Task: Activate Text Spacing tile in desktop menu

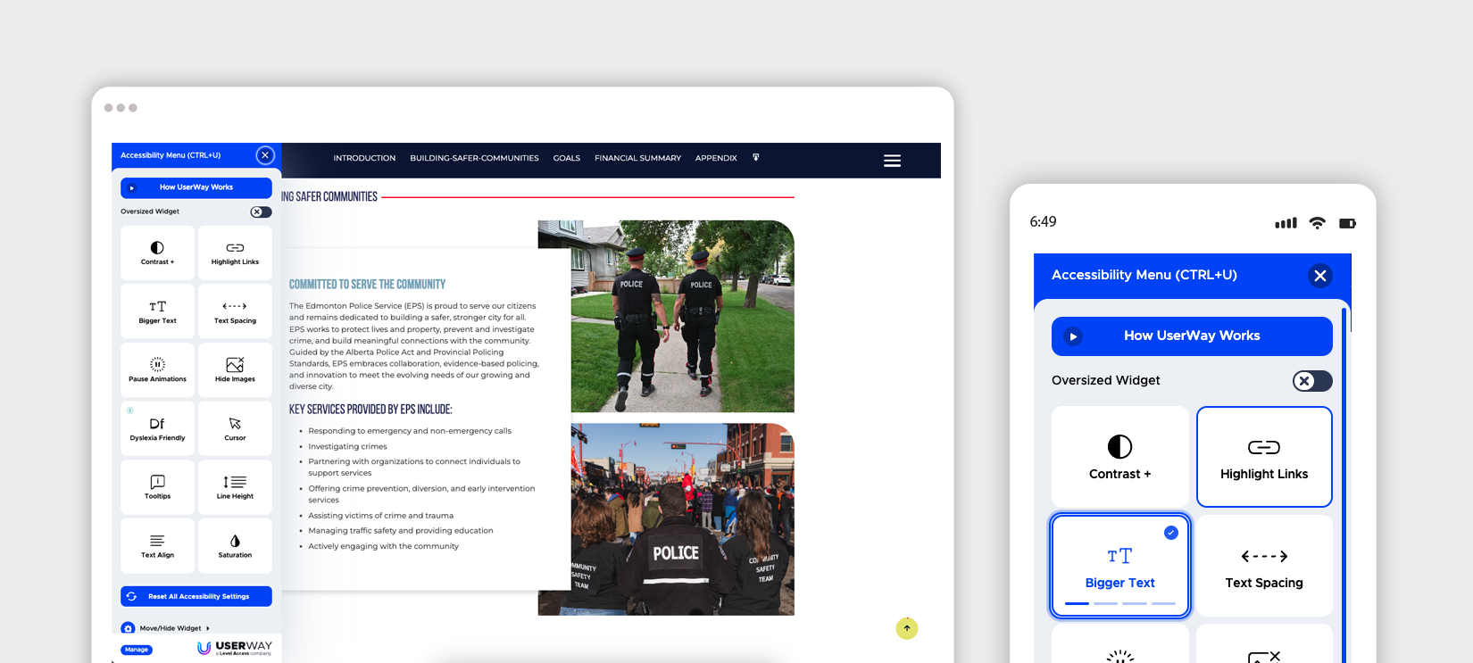Action: [235, 311]
